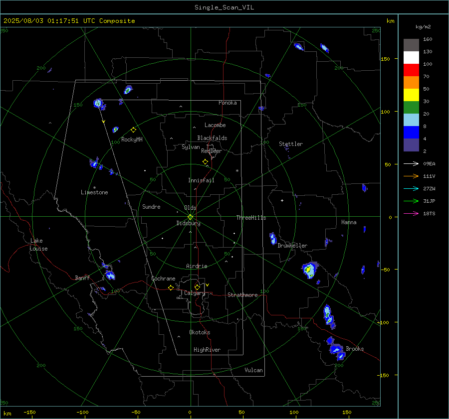Click the Lake Louise label
The image size is (449, 419).
(x=38, y=245)
